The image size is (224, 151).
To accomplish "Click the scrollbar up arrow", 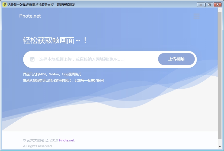I will [220, 9].
